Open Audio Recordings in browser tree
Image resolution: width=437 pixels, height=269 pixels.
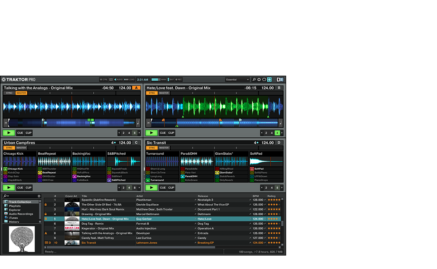pyautogui.click(x=21, y=214)
